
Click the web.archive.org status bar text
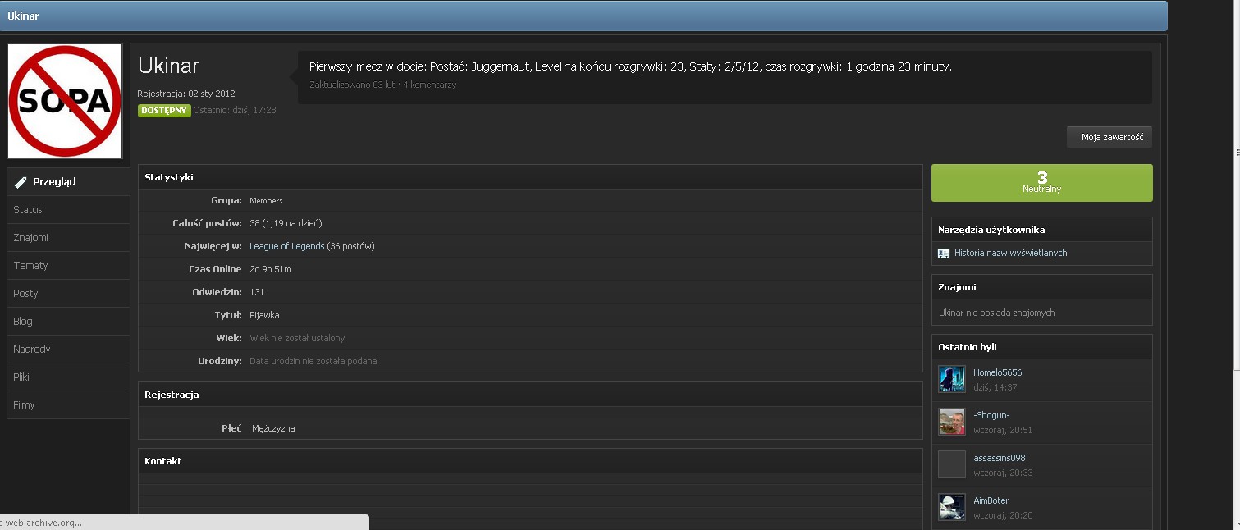43,523
